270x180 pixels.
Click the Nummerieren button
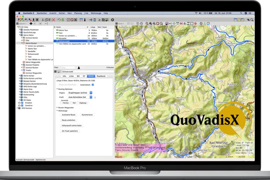coord(87,115)
